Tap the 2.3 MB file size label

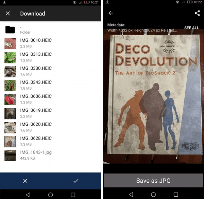pyautogui.click(x=26, y=47)
